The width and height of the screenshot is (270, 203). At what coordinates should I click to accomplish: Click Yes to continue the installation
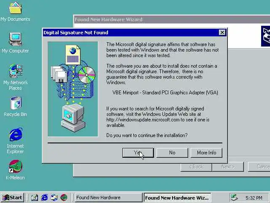click(138, 153)
